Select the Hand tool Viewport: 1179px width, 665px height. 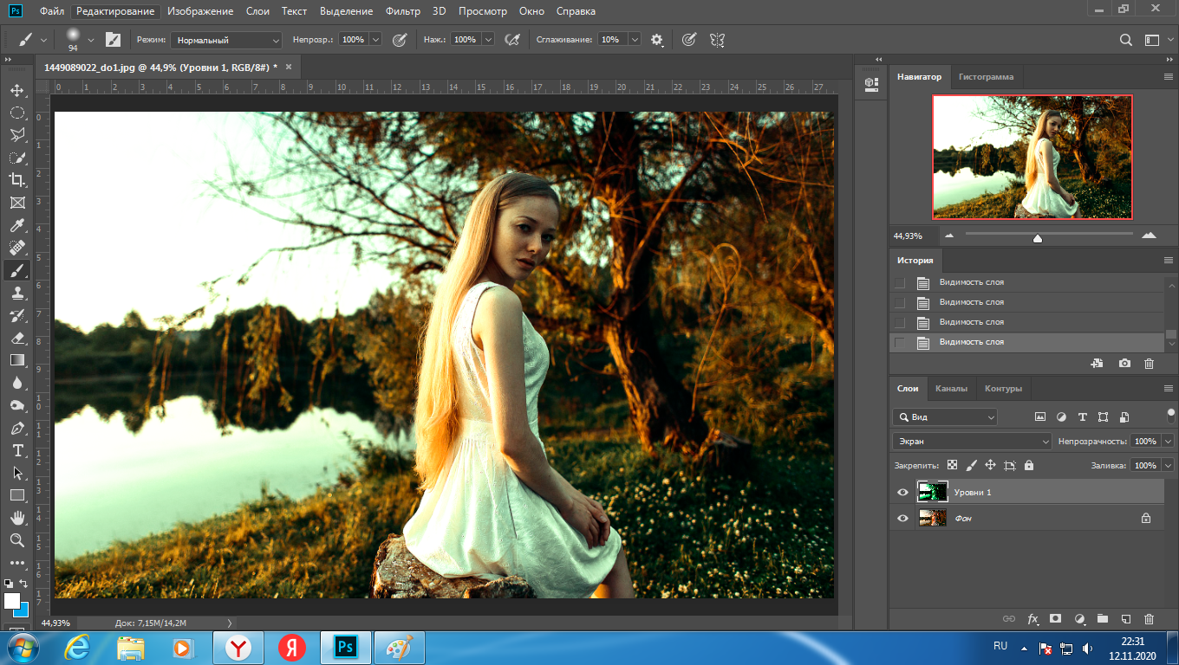(x=17, y=518)
